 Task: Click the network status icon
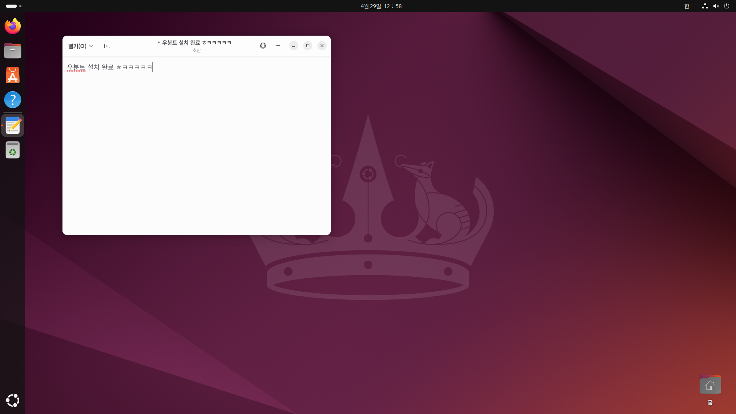[x=705, y=6]
